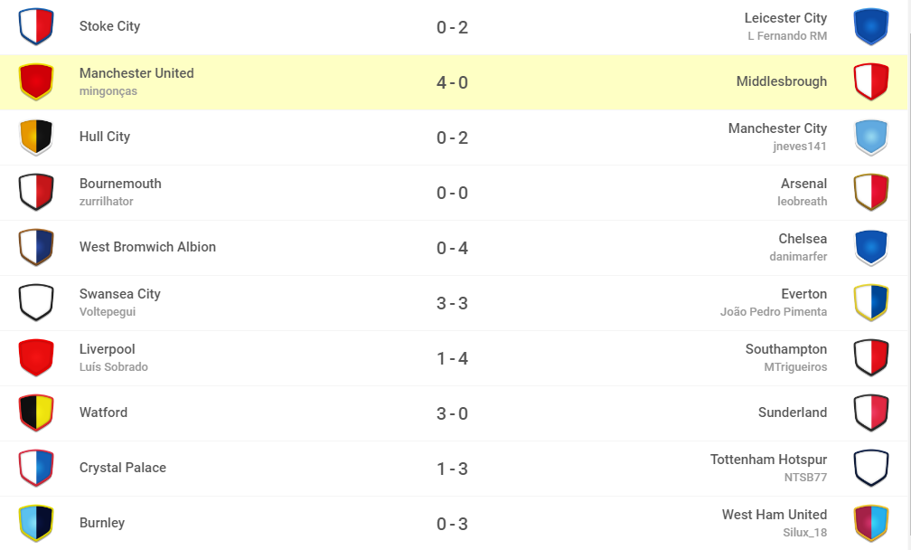911x550 pixels.
Task: Open Manchester United 4-0 match score
Action: (452, 82)
